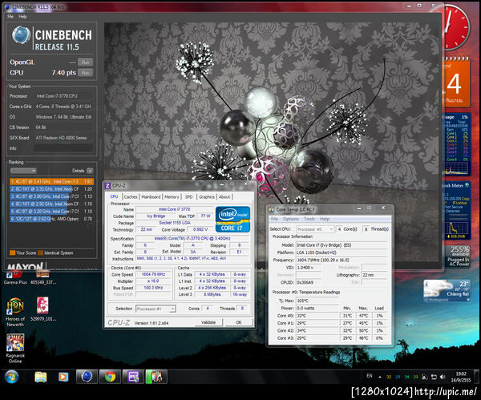This screenshot has width=481, height=400.
Task: Switch to the CPU tab in CPU-Z
Action: point(114,196)
